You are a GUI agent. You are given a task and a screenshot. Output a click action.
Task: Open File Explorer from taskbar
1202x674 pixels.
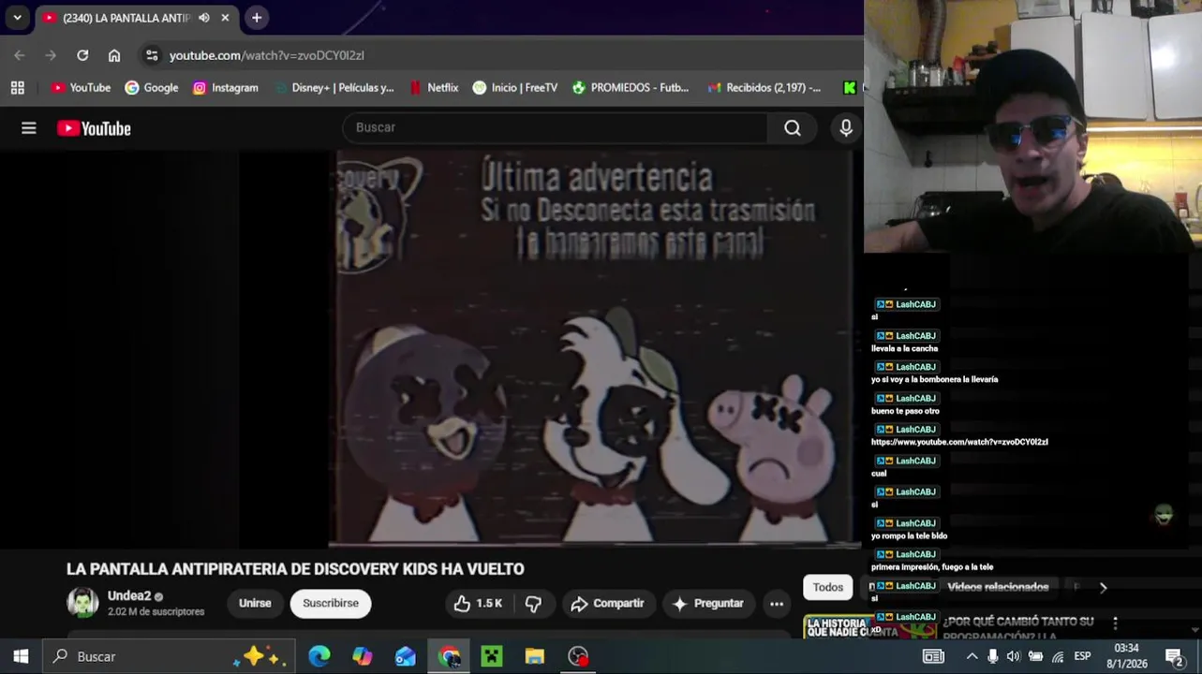[x=535, y=656]
